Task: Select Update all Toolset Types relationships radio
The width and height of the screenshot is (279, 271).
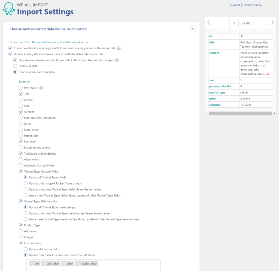Action: 26,207
